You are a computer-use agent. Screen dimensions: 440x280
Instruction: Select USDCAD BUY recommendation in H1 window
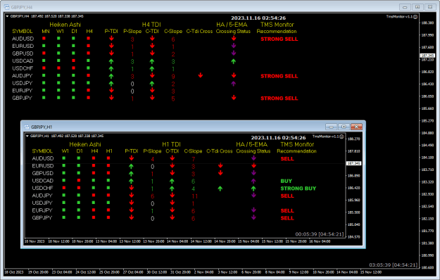click(x=287, y=181)
